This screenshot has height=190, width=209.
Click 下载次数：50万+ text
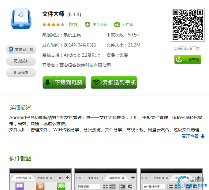click(123, 35)
